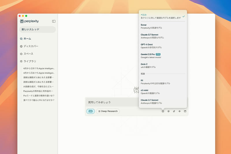Choose the o3-mini reasoning model
The height and width of the screenshot is (154, 231).
(163, 92)
